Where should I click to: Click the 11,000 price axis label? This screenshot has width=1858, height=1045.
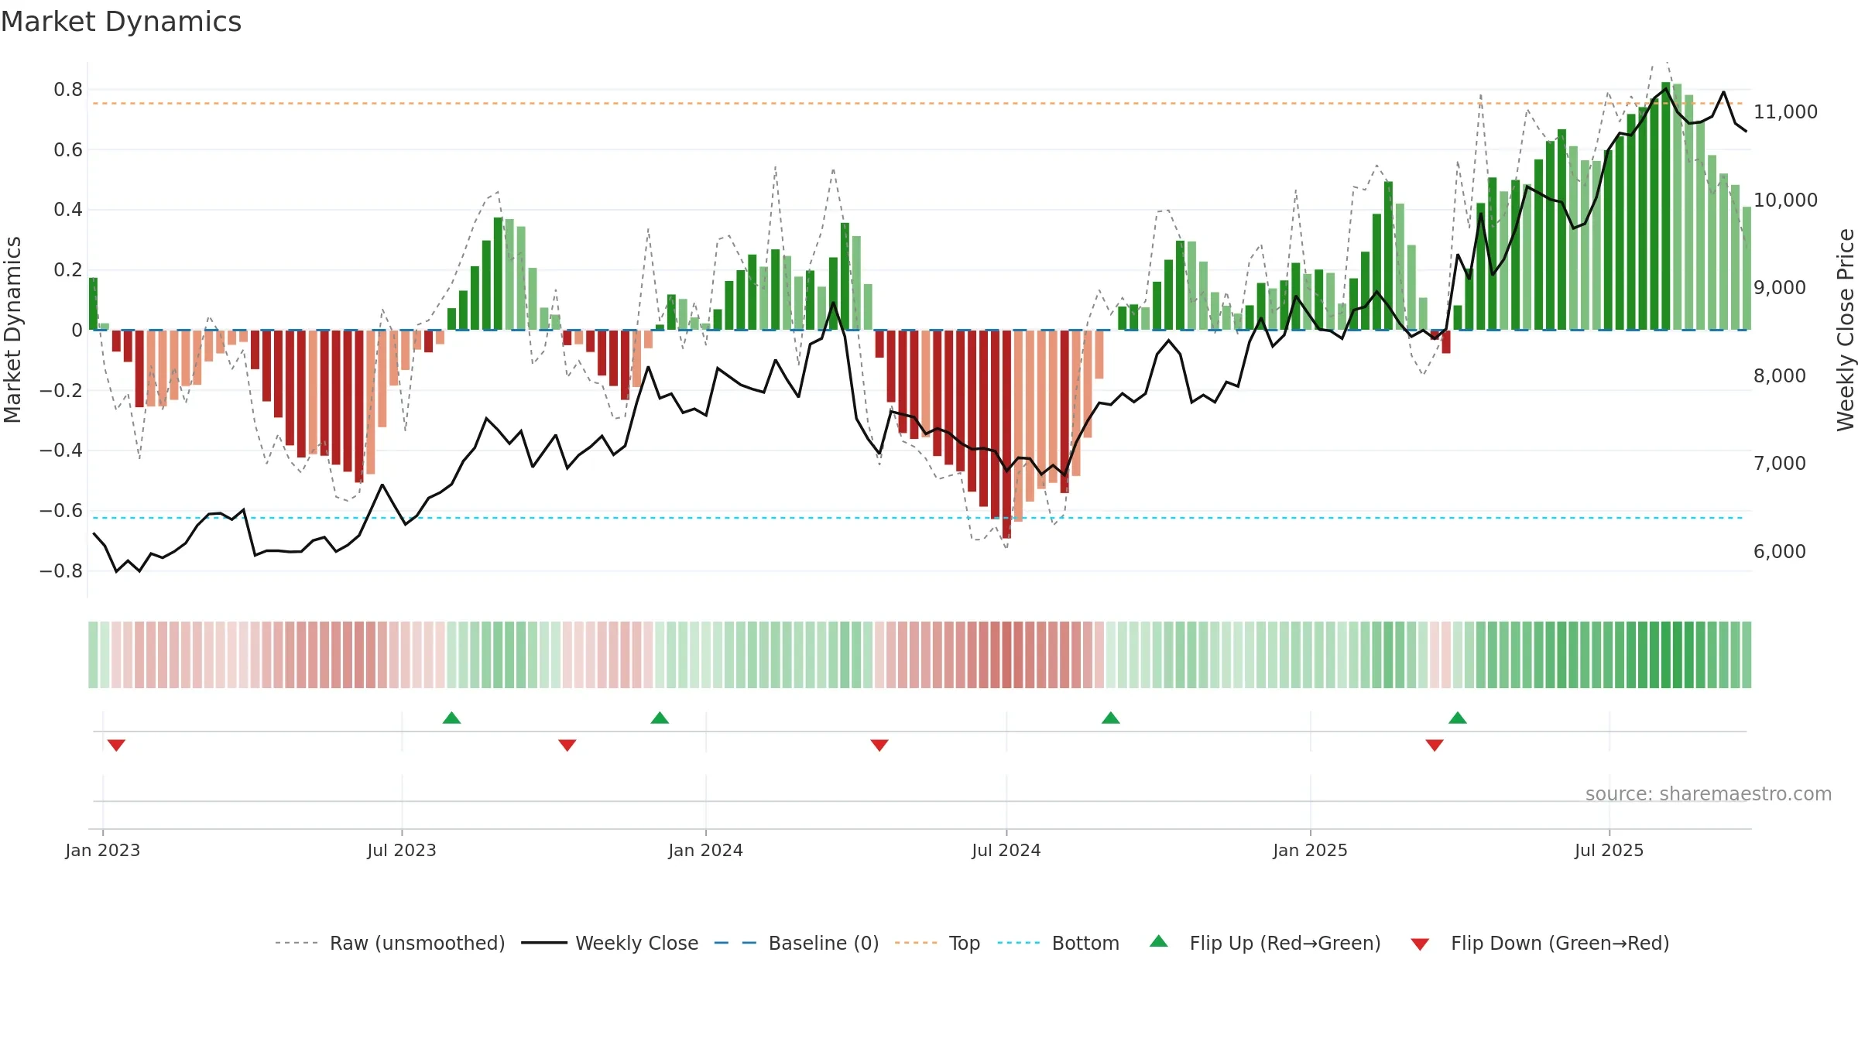(x=1785, y=112)
